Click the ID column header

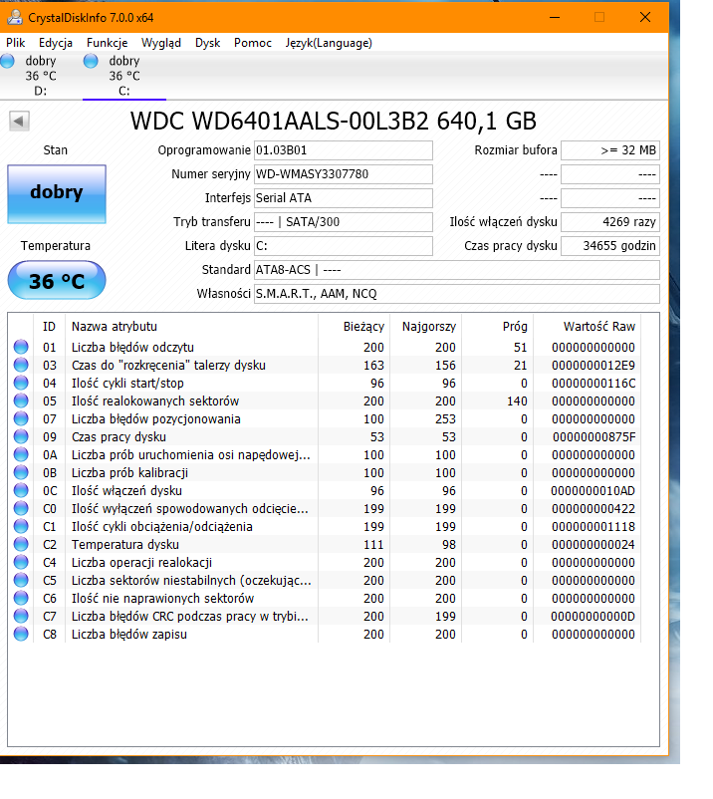50,327
